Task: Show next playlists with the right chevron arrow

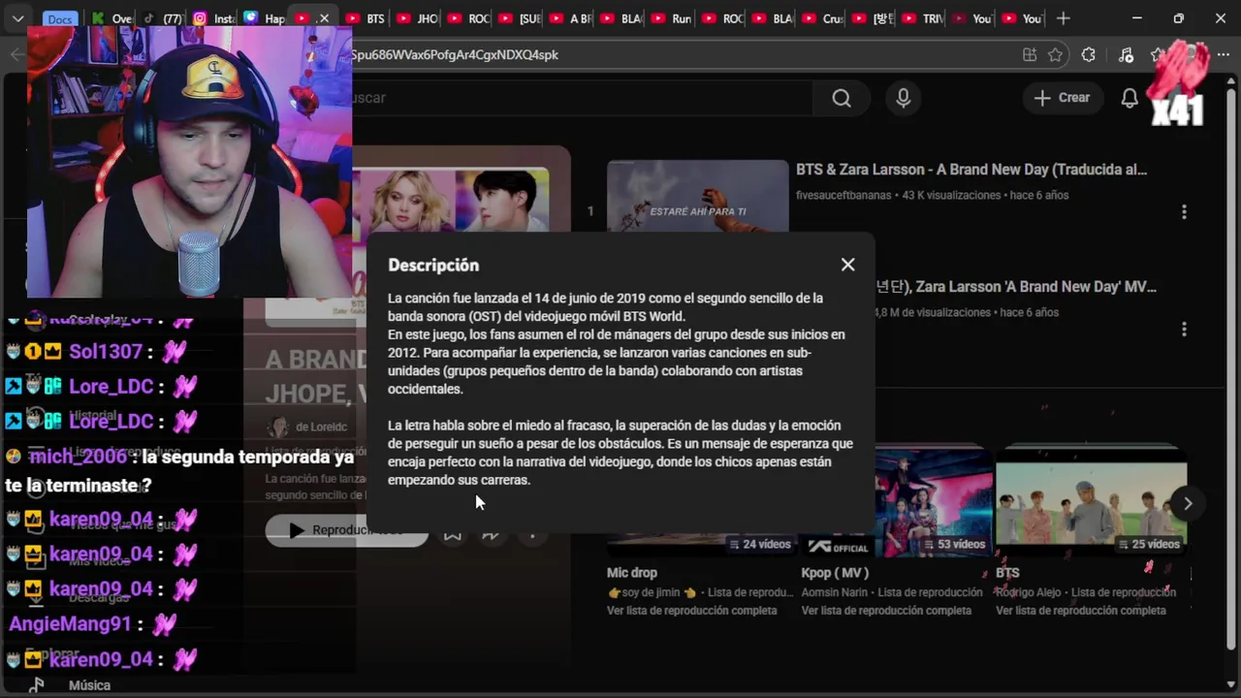Action: pos(1188,503)
